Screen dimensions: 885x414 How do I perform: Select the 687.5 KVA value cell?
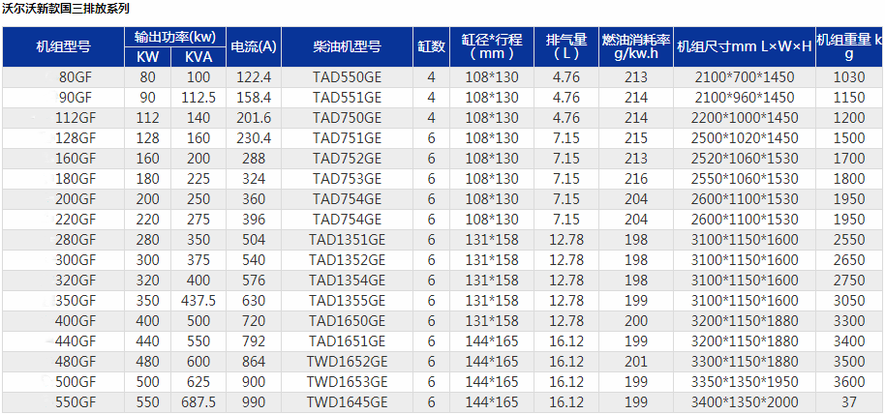click(198, 403)
